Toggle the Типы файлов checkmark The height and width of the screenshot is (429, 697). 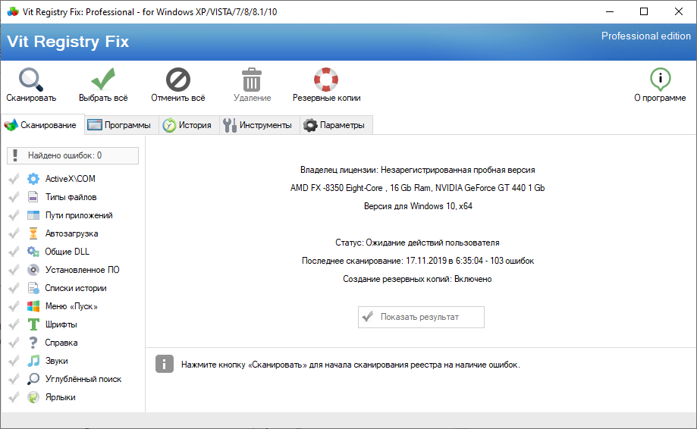14,197
